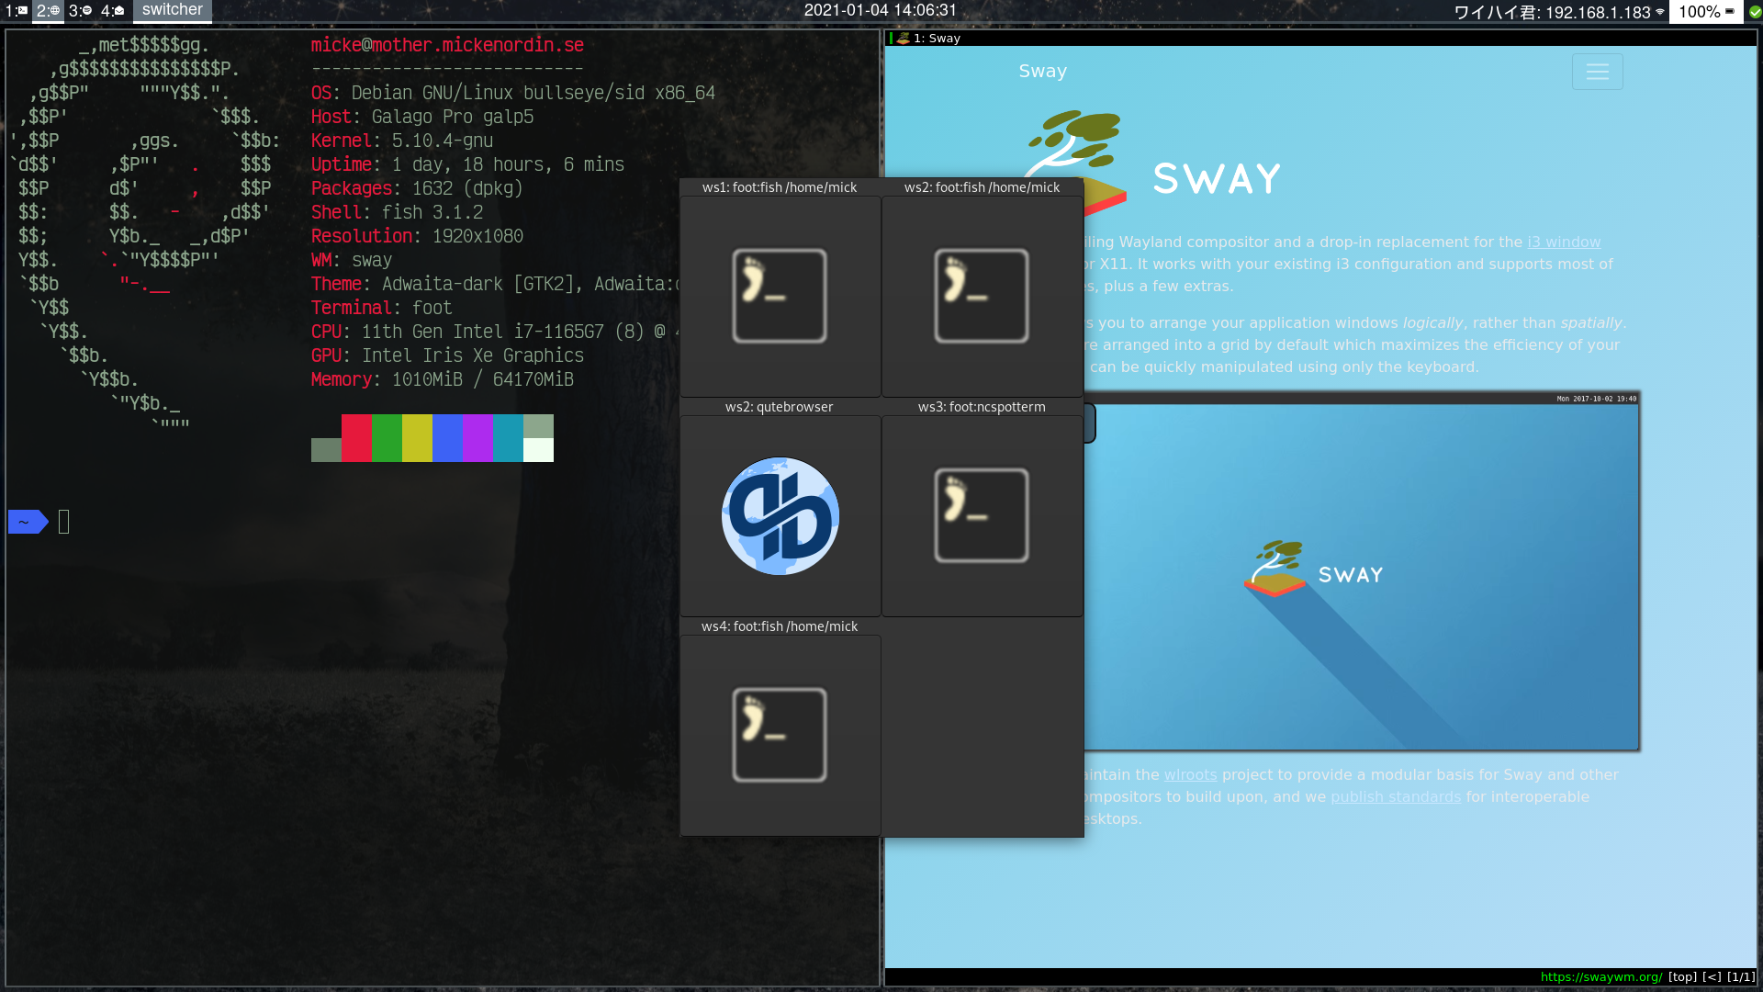Click the 'ws3: foot:ncspotterm' label
Screen dimensions: 1763x992
coord(982,407)
